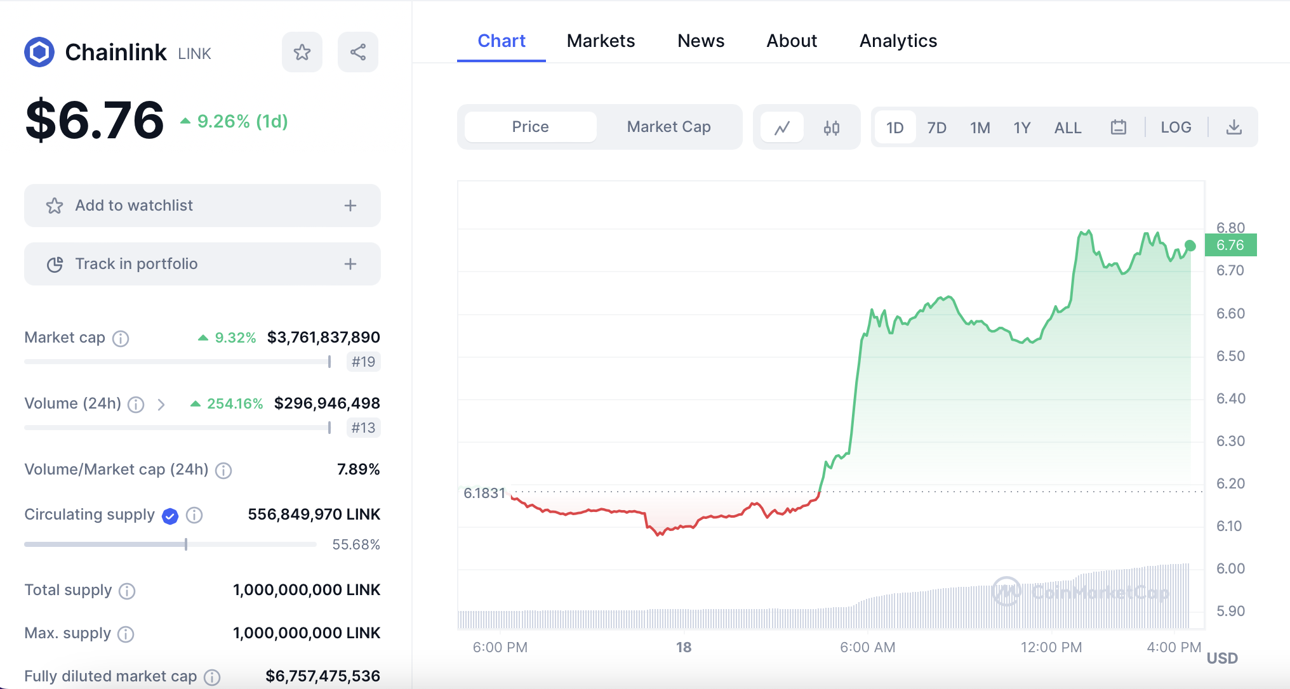Click the download chart data icon
This screenshot has height=689, width=1290.
(1233, 128)
